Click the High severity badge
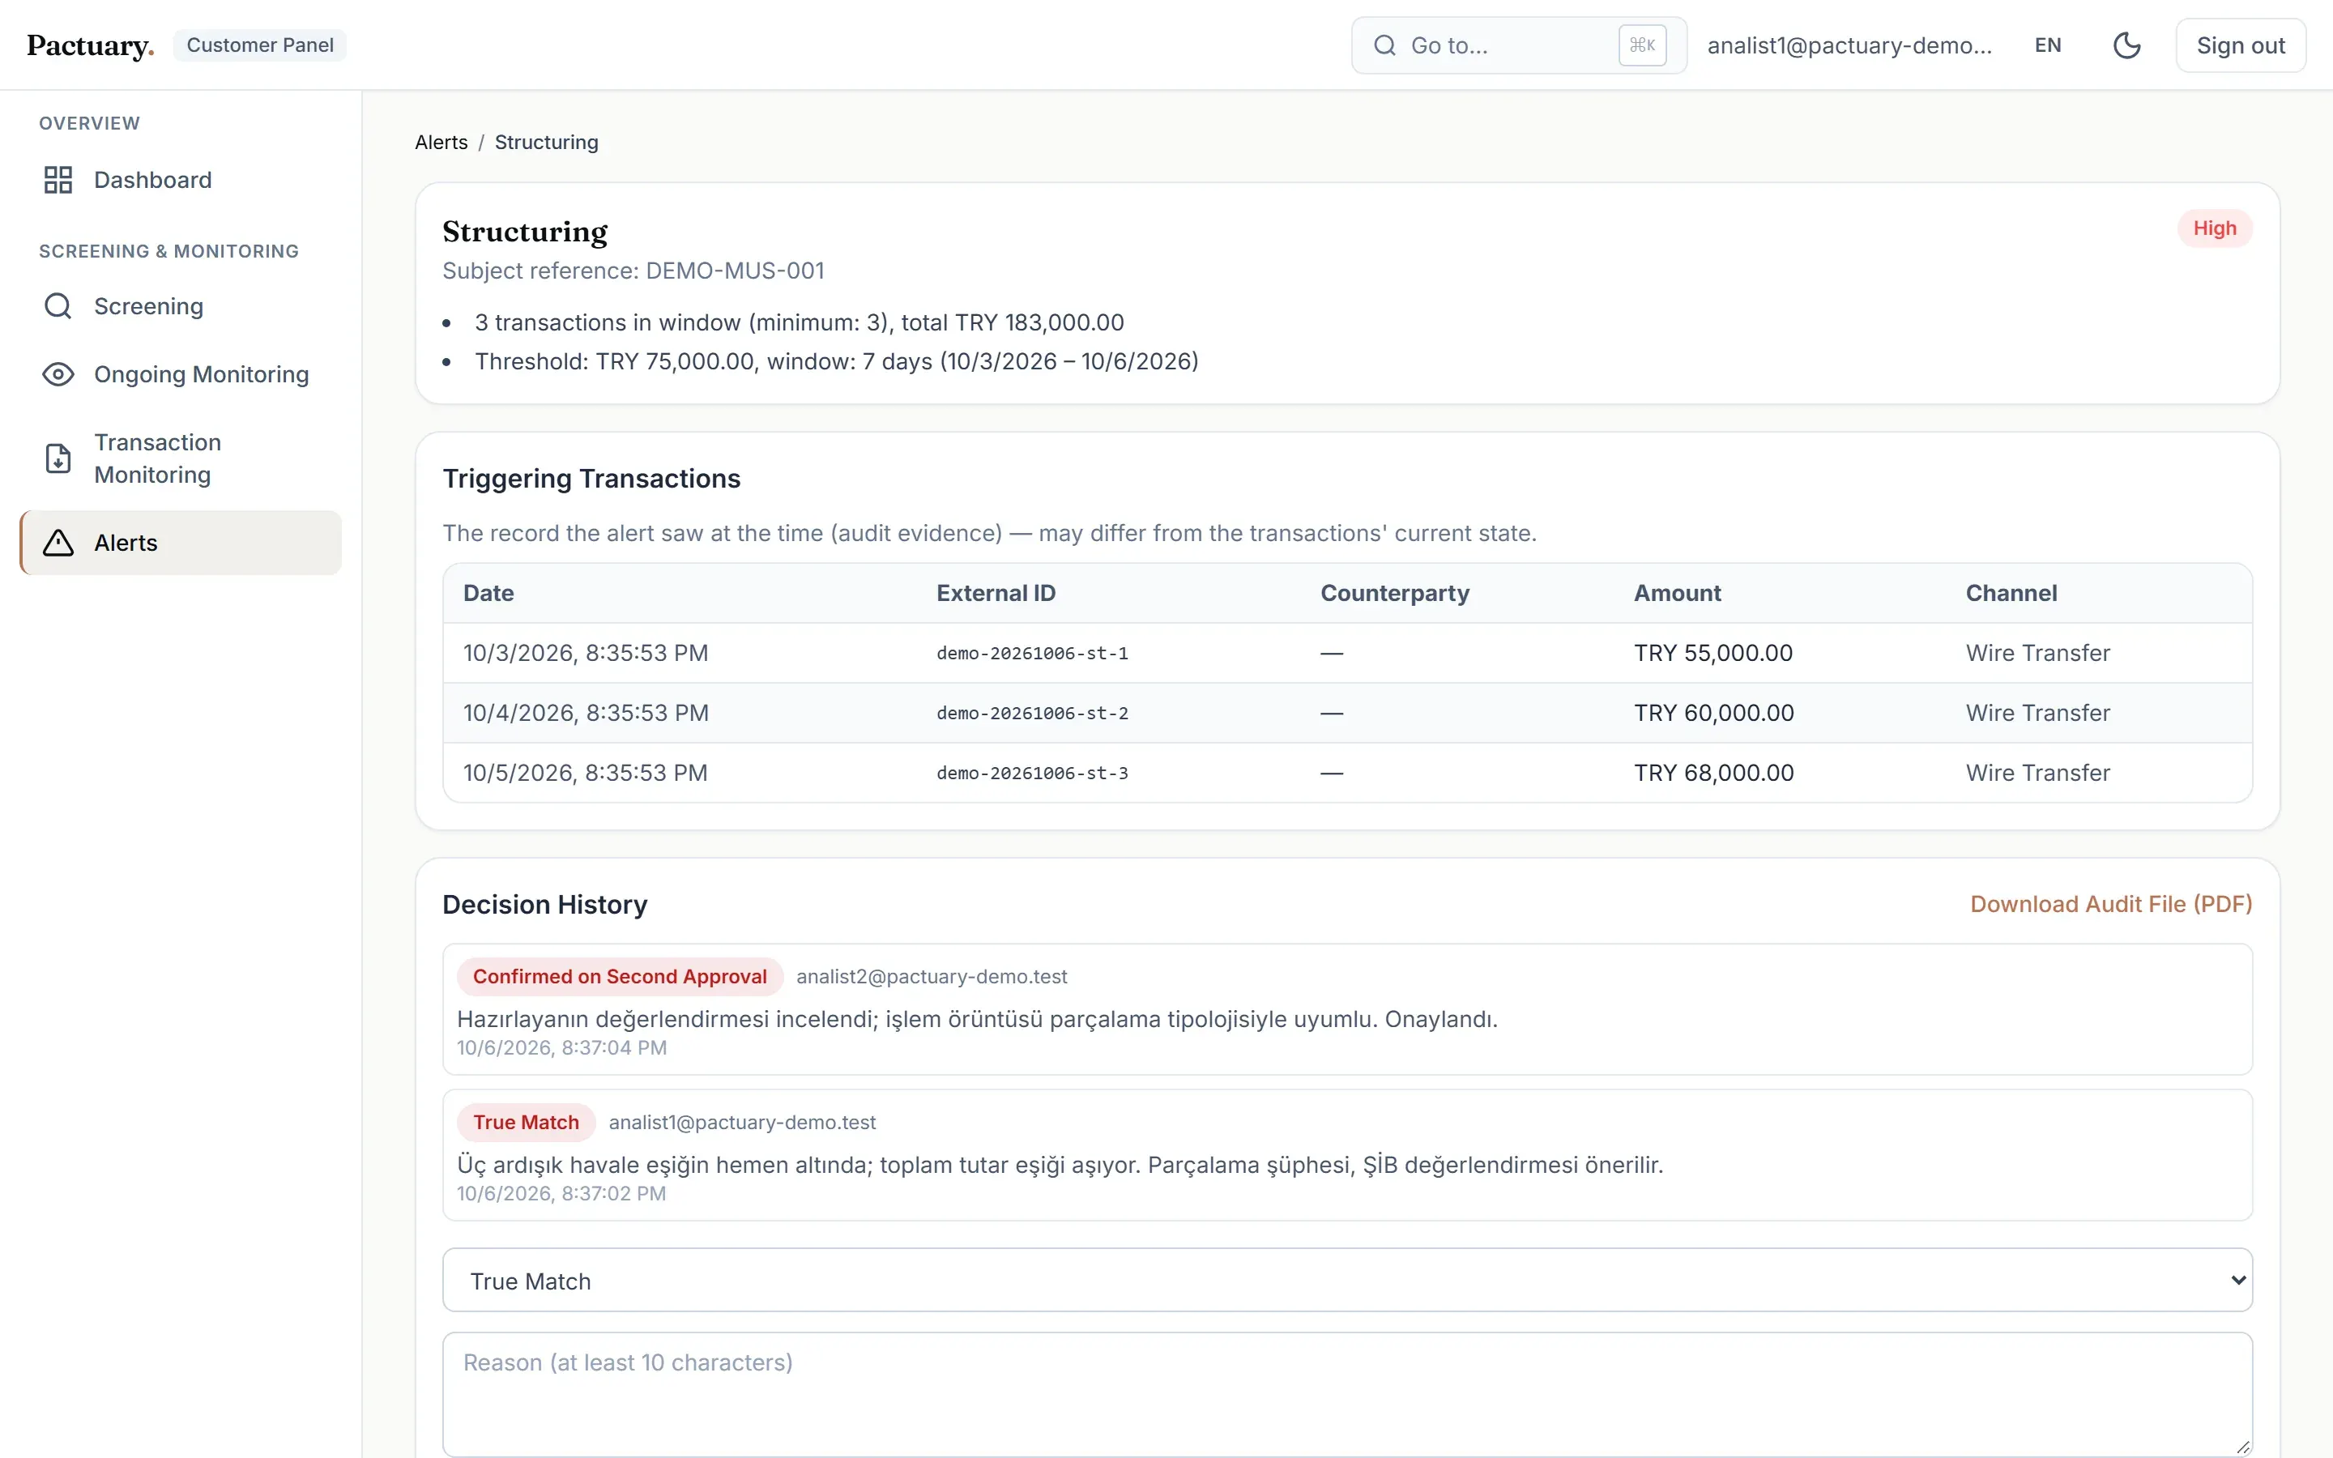 pos(2215,228)
